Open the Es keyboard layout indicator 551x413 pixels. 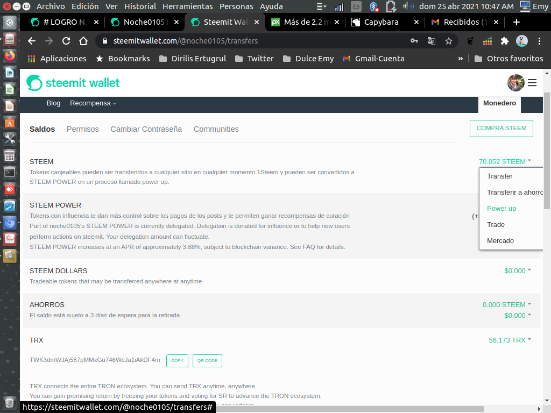click(356, 6)
